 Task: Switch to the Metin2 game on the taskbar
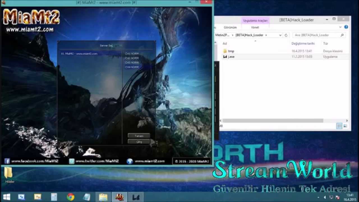tap(119, 197)
